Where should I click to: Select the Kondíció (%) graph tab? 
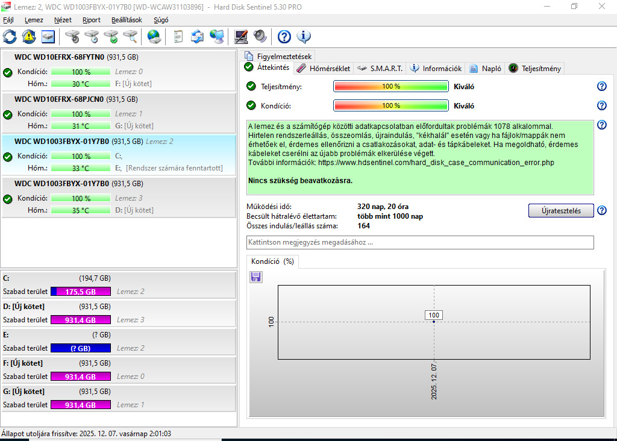pyautogui.click(x=272, y=261)
